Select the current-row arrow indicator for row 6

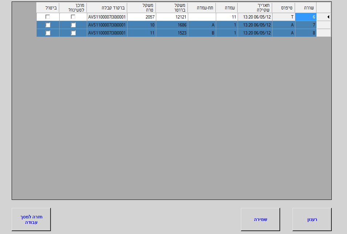coord(323,17)
